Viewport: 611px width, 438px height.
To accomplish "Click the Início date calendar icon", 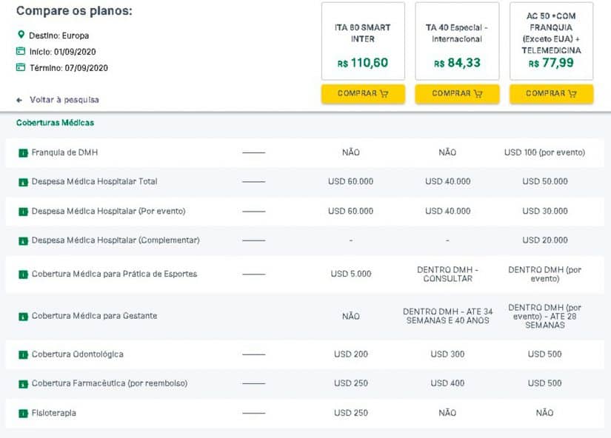I will coord(21,51).
